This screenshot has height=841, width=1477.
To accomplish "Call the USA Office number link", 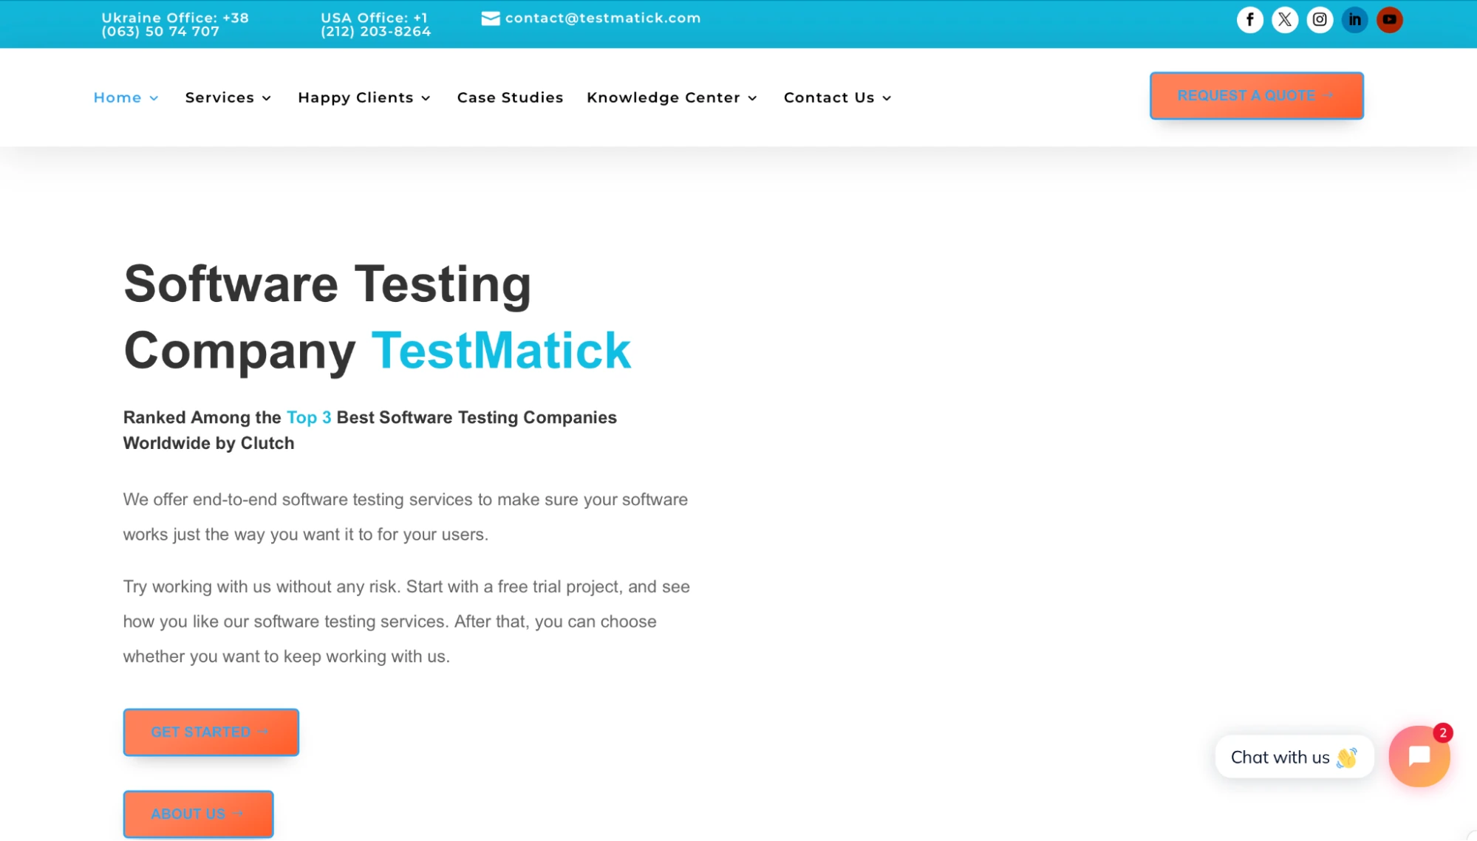I will [x=375, y=24].
